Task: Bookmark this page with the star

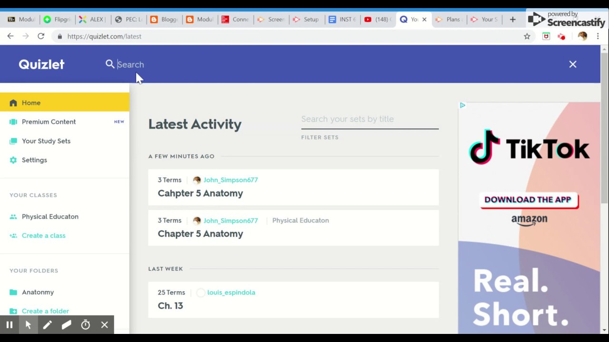Action: 527,36
